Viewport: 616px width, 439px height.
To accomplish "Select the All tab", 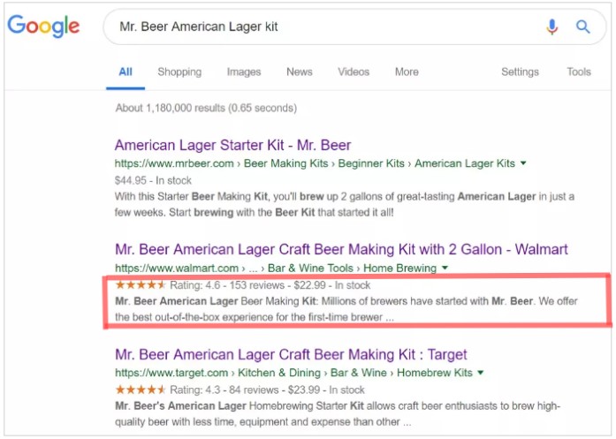I will 125,72.
